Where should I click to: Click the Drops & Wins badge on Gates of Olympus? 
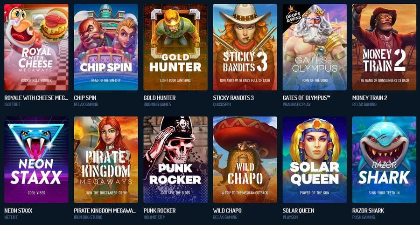coord(294,17)
